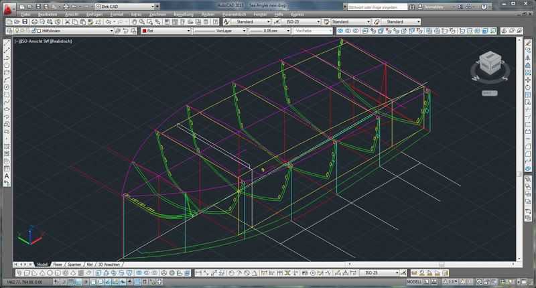
Task: Select the Circle draw tool
Action: (x=7, y=88)
